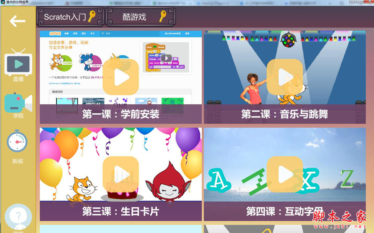Screen dimensions: 374x233
Task: Click the key icon on 酷游戏 tab
Action: coord(163,16)
